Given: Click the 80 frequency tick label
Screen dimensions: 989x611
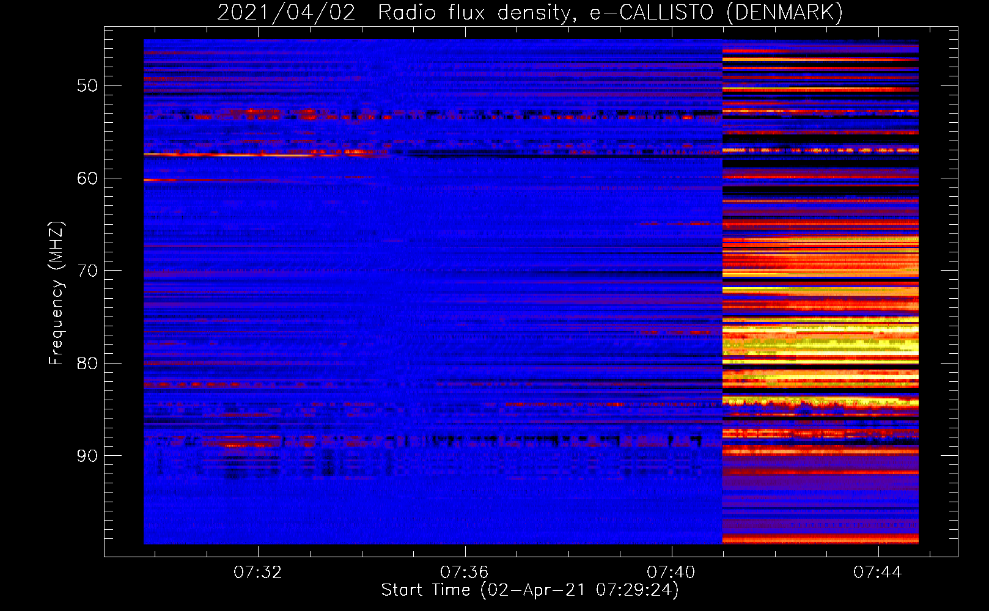Looking at the screenshot, I should [x=87, y=364].
